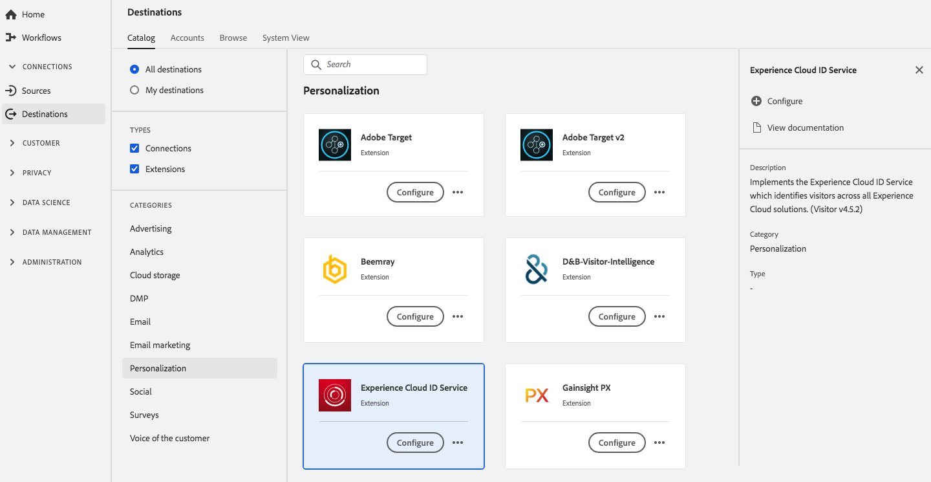The image size is (931, 482).
Task: Click the Gainsight PX logo
Action: [x=537, y=395]
